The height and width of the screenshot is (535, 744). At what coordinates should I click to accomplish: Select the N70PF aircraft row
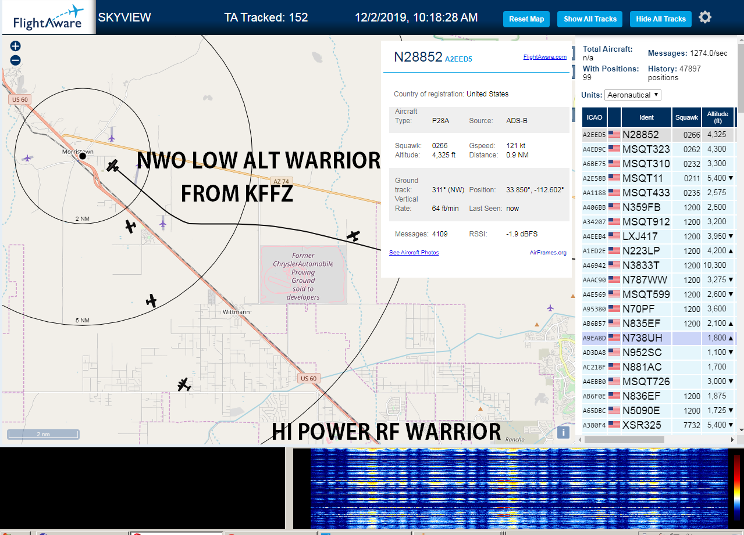click(x=658, y=309)
